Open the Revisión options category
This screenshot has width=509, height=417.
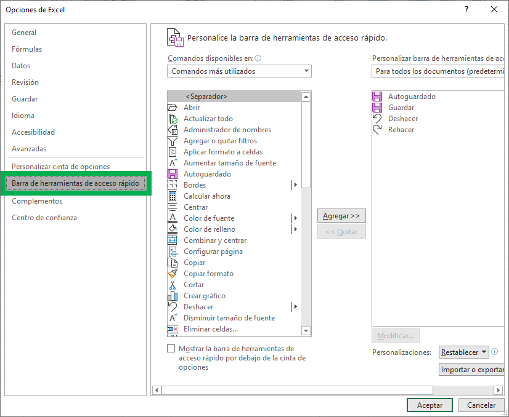point(76,82)
